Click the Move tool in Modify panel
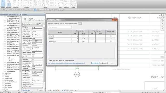Viewport: 166px width, 93px height. point(36,5)
